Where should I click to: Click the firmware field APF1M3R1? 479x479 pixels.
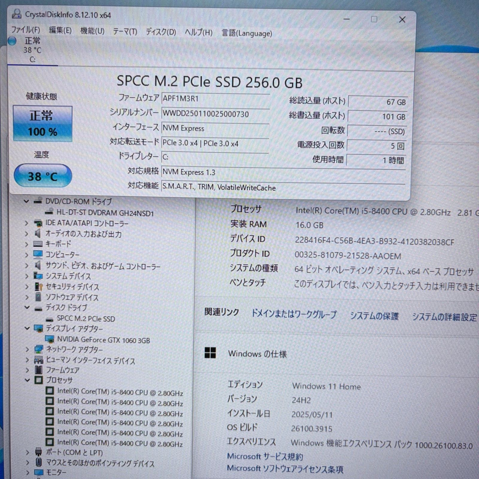click(x=215, y=99)
